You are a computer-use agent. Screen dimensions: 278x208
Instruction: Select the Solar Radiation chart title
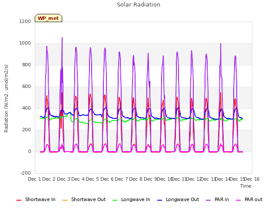[139, 5]
